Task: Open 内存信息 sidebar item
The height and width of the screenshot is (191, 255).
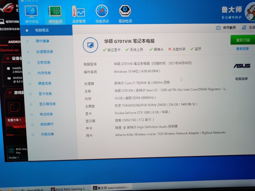Action: 44,73
